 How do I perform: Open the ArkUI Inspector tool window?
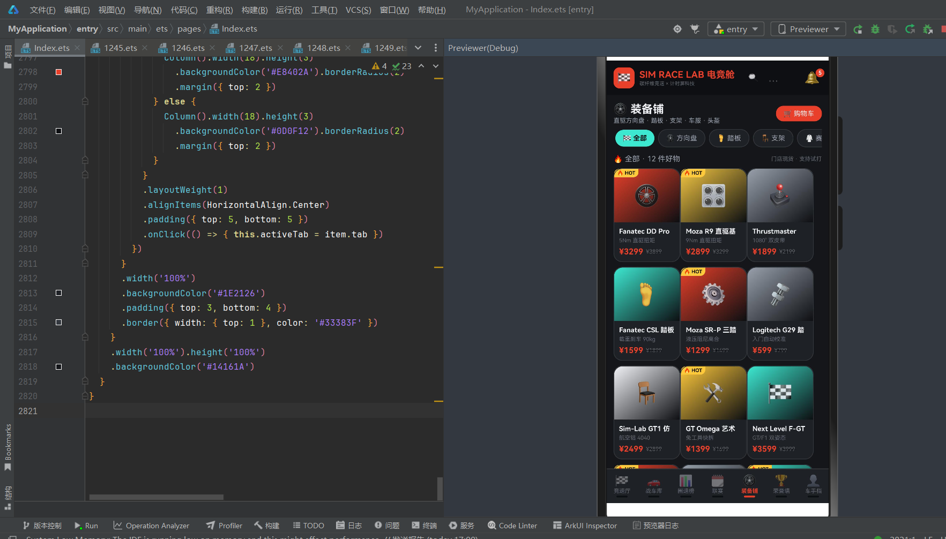coord(585,526)
